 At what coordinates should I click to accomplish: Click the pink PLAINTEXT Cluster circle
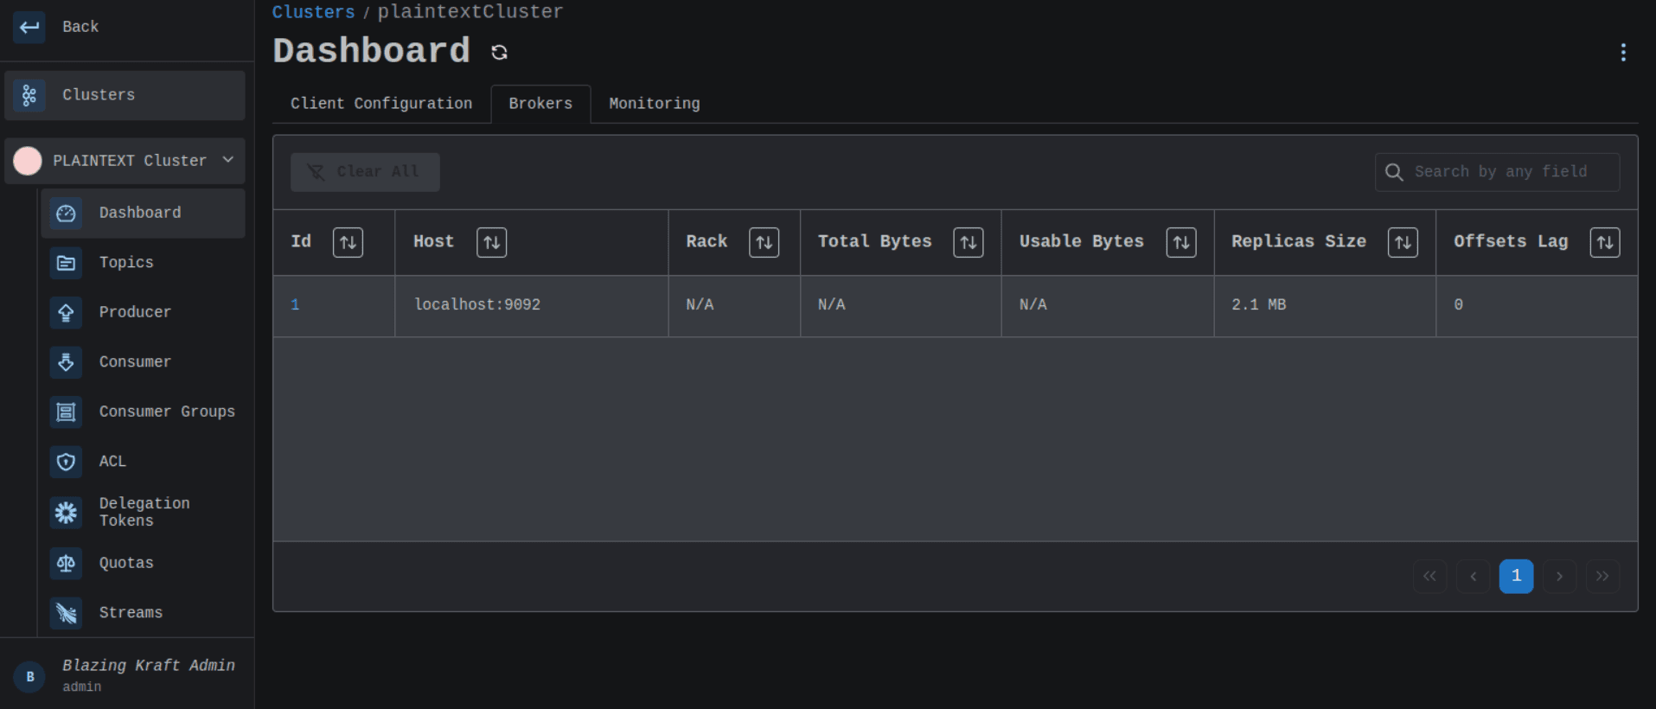point(28,161)
